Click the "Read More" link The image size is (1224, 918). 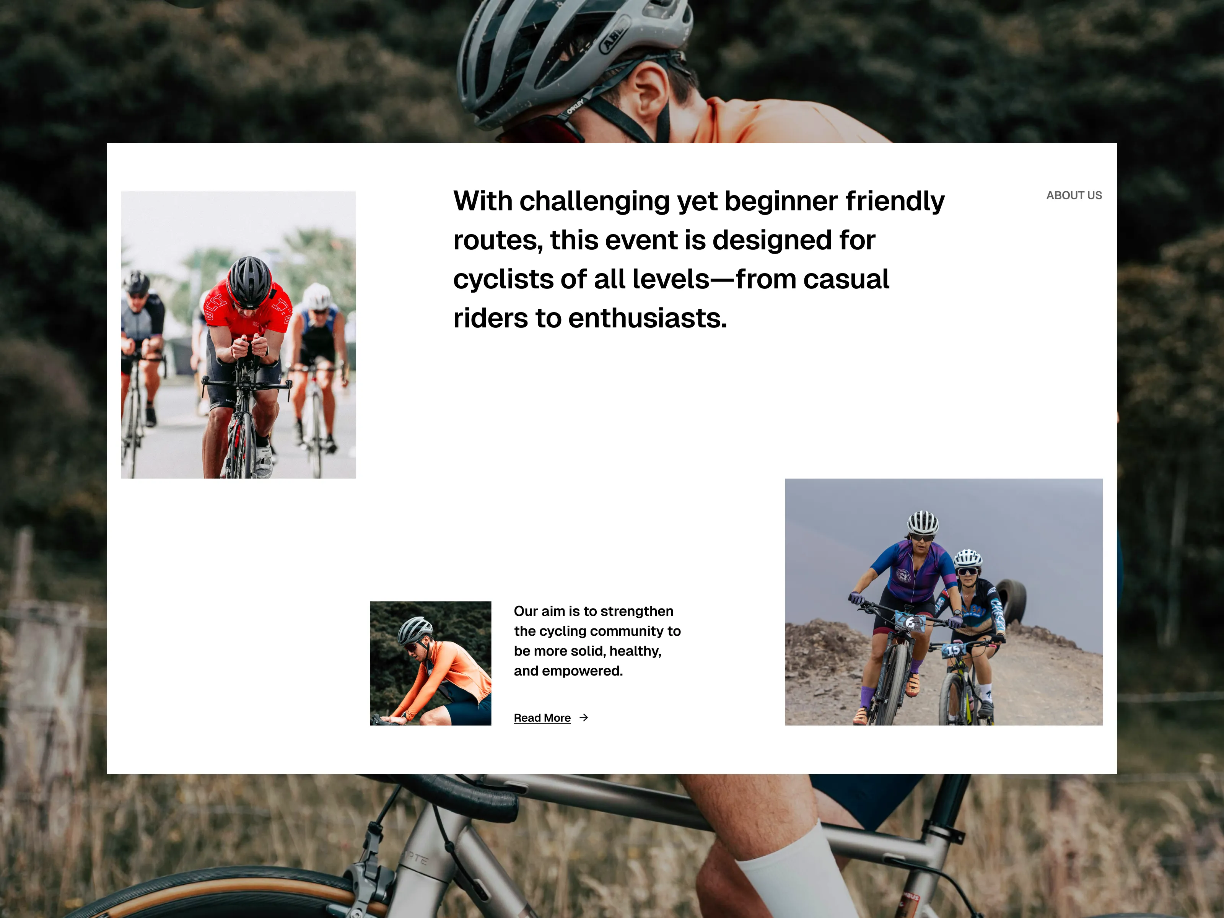click(x=542, y=718)
